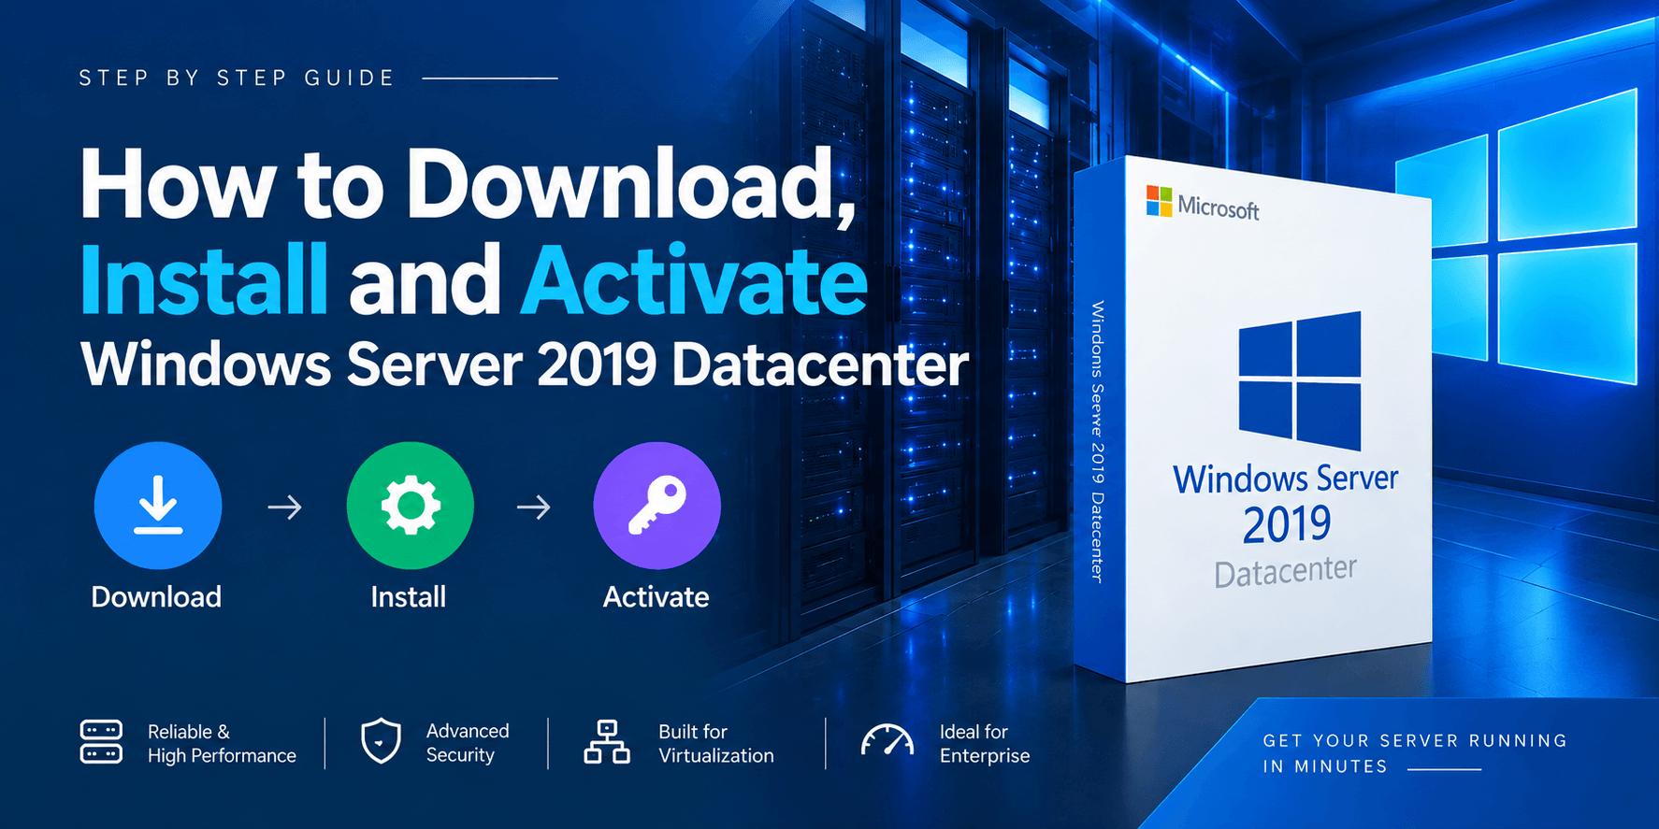The height and width of the screenshot is (829, 1659).
Task: Click the Microsoft four-color logo on the box
Action: tap(1160, 201)
